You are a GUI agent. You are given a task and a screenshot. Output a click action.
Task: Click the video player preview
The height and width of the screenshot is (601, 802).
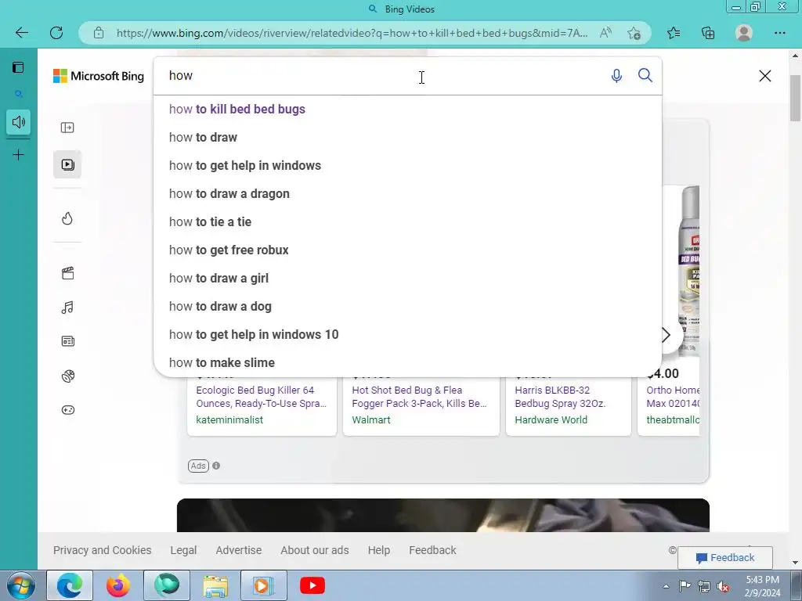point(443,515)
